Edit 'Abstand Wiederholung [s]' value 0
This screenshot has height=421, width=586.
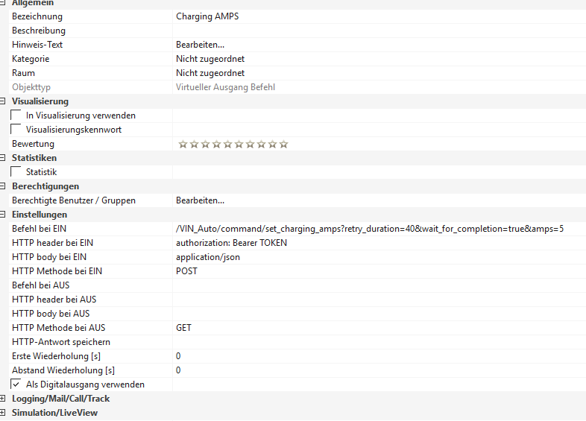(x=379, y=371)
